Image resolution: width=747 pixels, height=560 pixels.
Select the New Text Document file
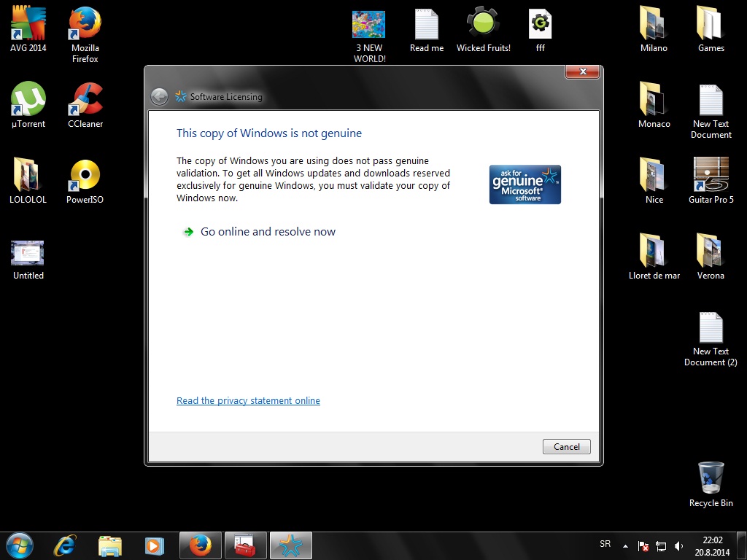pos(711,111)
